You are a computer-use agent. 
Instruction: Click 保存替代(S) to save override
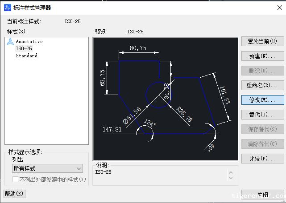point(262,129)
